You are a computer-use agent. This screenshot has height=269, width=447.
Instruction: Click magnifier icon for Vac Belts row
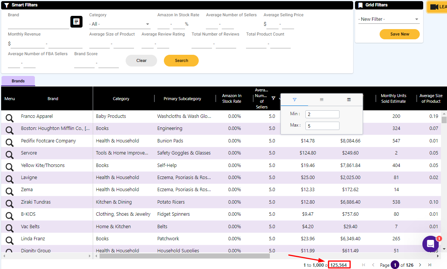[x=9, y=227]
